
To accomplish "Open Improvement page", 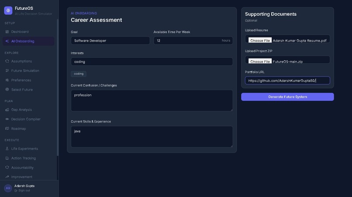I will coord(28,177).
